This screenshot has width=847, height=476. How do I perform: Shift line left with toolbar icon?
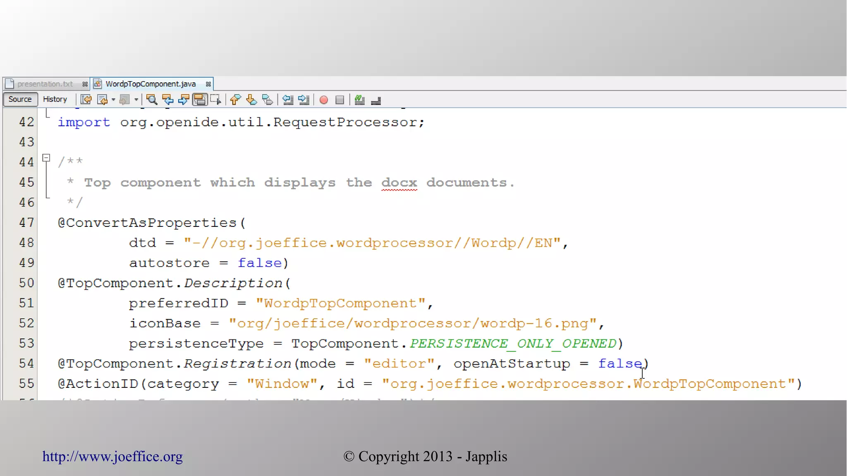pos(288,100)
